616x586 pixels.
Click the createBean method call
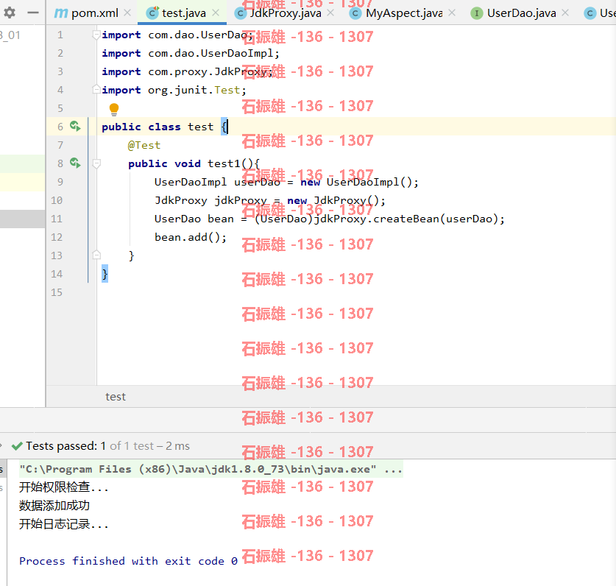point(406,219)
